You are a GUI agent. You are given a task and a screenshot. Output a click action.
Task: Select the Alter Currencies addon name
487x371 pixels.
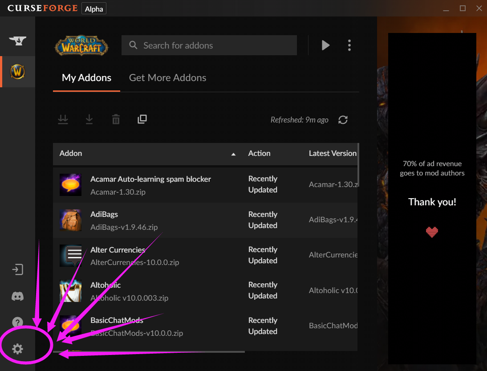(118, 250)
